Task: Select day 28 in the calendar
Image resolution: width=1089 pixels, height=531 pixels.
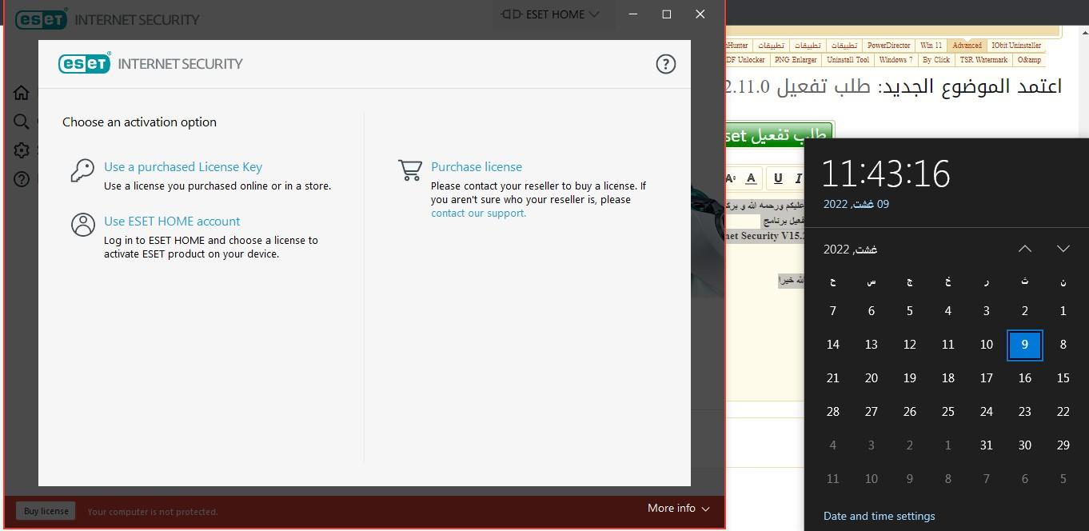Action: coord(833,412)
